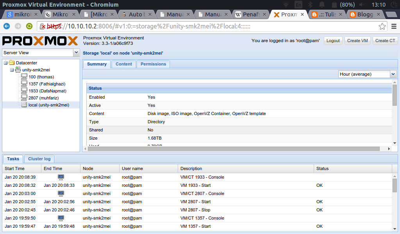400x234 pixels.
Task: Collapse the unity-smk2mei tree node
Action: click(x=12, y=70)
